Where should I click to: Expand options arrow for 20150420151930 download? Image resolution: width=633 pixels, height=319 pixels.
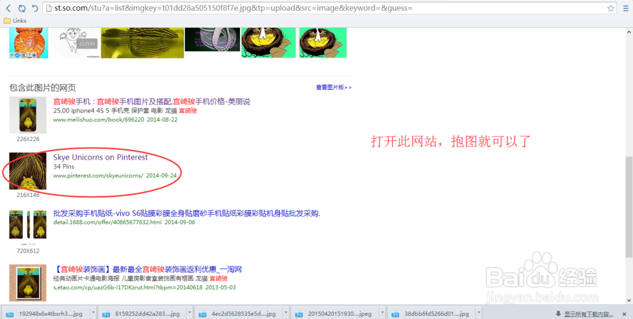tap(382, 313)
